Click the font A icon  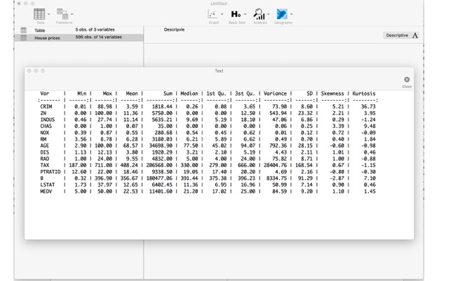click(415, 35)
